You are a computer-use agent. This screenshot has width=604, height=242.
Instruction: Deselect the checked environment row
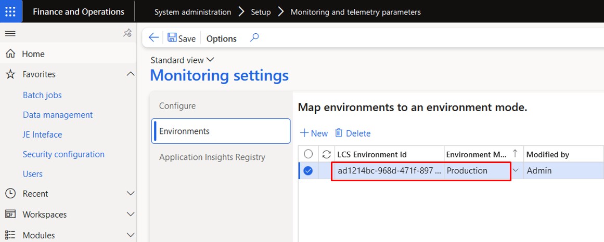click(308, 171)
